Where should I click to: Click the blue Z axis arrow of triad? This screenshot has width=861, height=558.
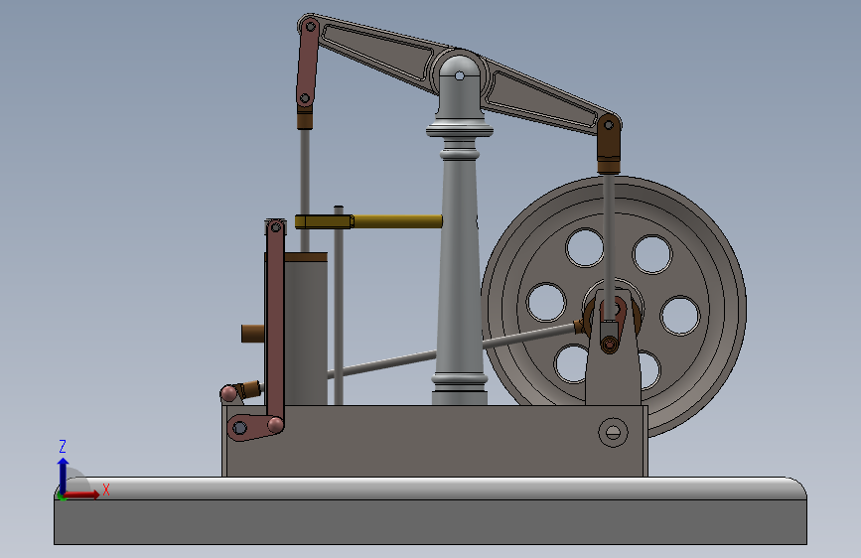[63, 475]
